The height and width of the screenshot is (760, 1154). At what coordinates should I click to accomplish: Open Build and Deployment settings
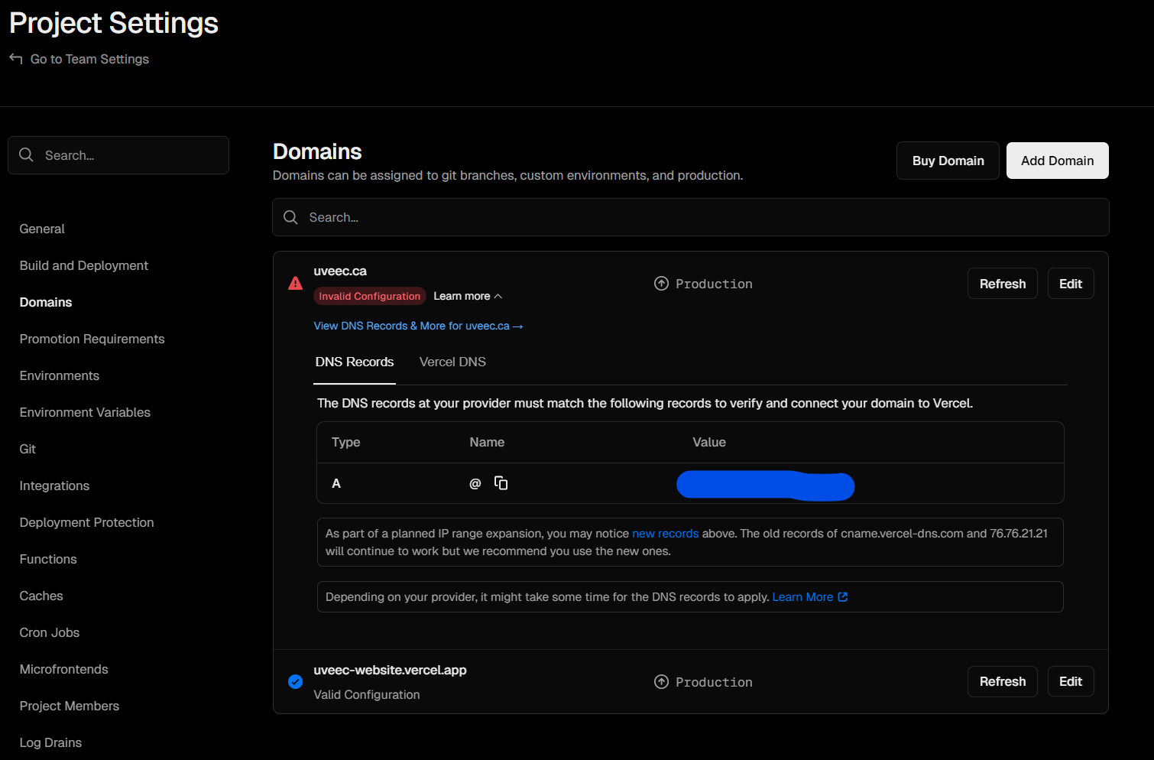(x=84, y=266)
